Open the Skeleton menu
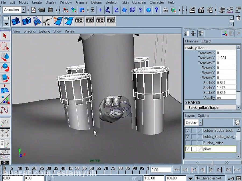 click(112, 2)
